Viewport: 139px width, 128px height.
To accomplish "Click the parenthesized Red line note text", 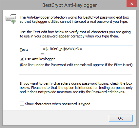I will point(76,65).
